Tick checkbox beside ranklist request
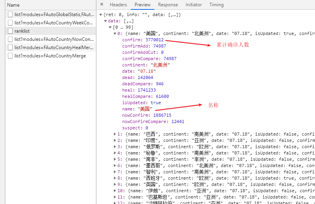The width and height of the screenshot is (315, 204). coord(10,31)
